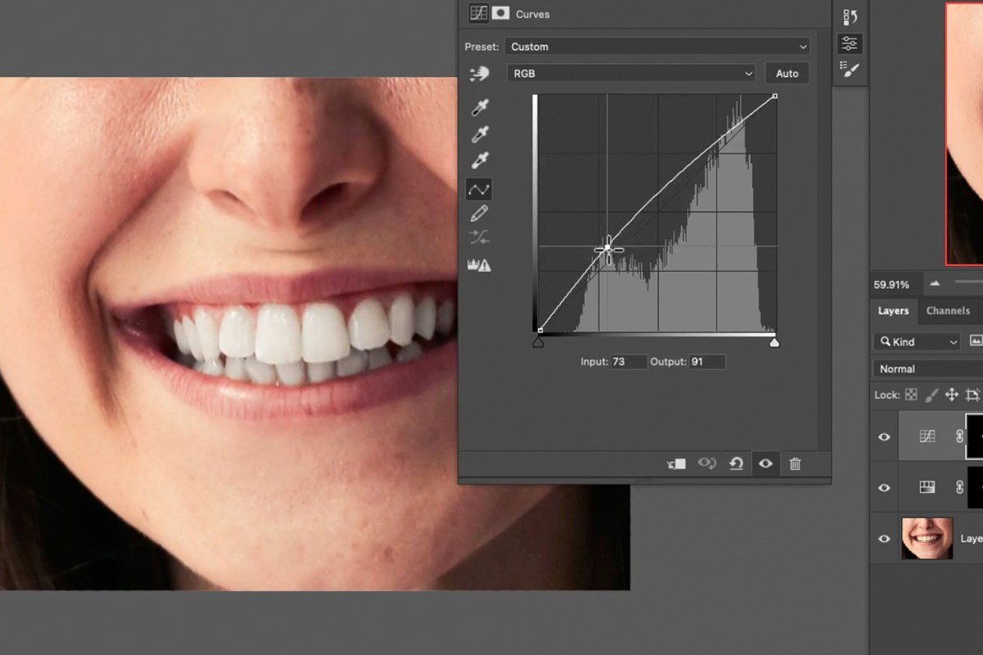The height and width of the screenshot is (655, 983).
Task: Click the second adjustment layer thumbnail icon
Action: pos(926,487)
